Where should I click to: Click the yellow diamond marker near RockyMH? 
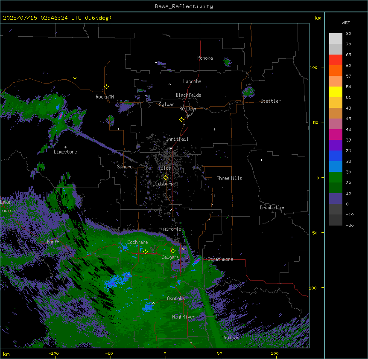[x=106, y=87]
